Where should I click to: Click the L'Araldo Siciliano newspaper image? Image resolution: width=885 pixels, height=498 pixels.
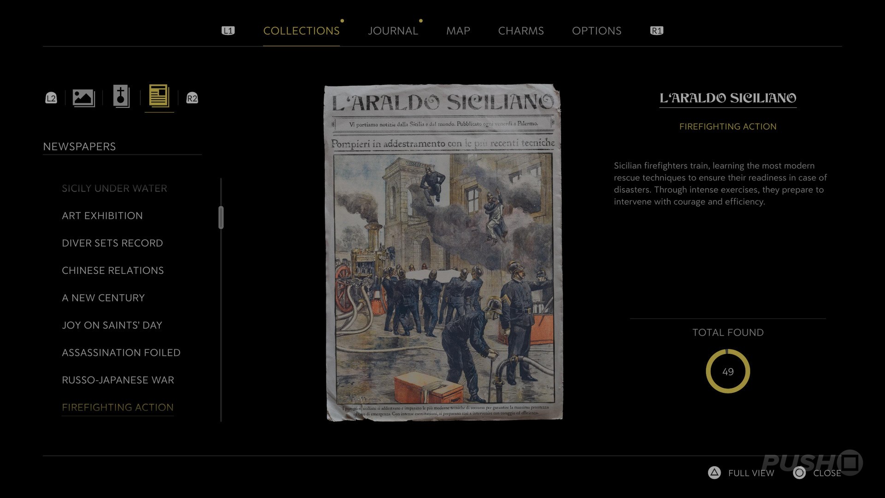click(443, 253)
